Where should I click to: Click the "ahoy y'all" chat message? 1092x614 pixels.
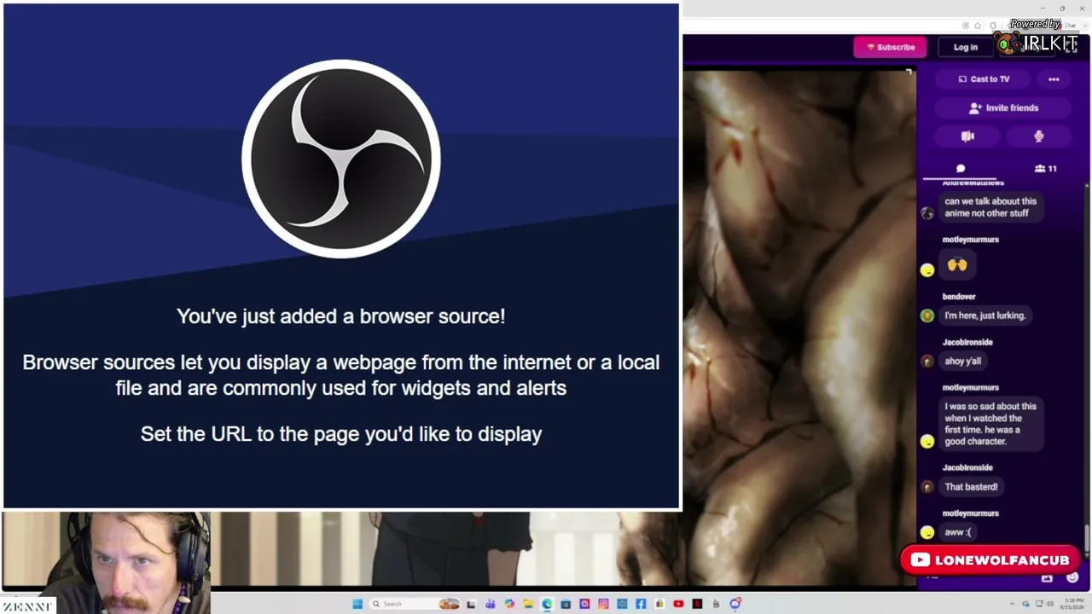pyautogui.click(x=962, y=361)
